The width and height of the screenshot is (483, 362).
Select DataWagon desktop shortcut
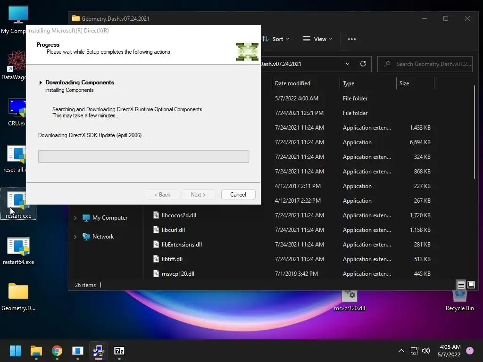coord(15,65)
